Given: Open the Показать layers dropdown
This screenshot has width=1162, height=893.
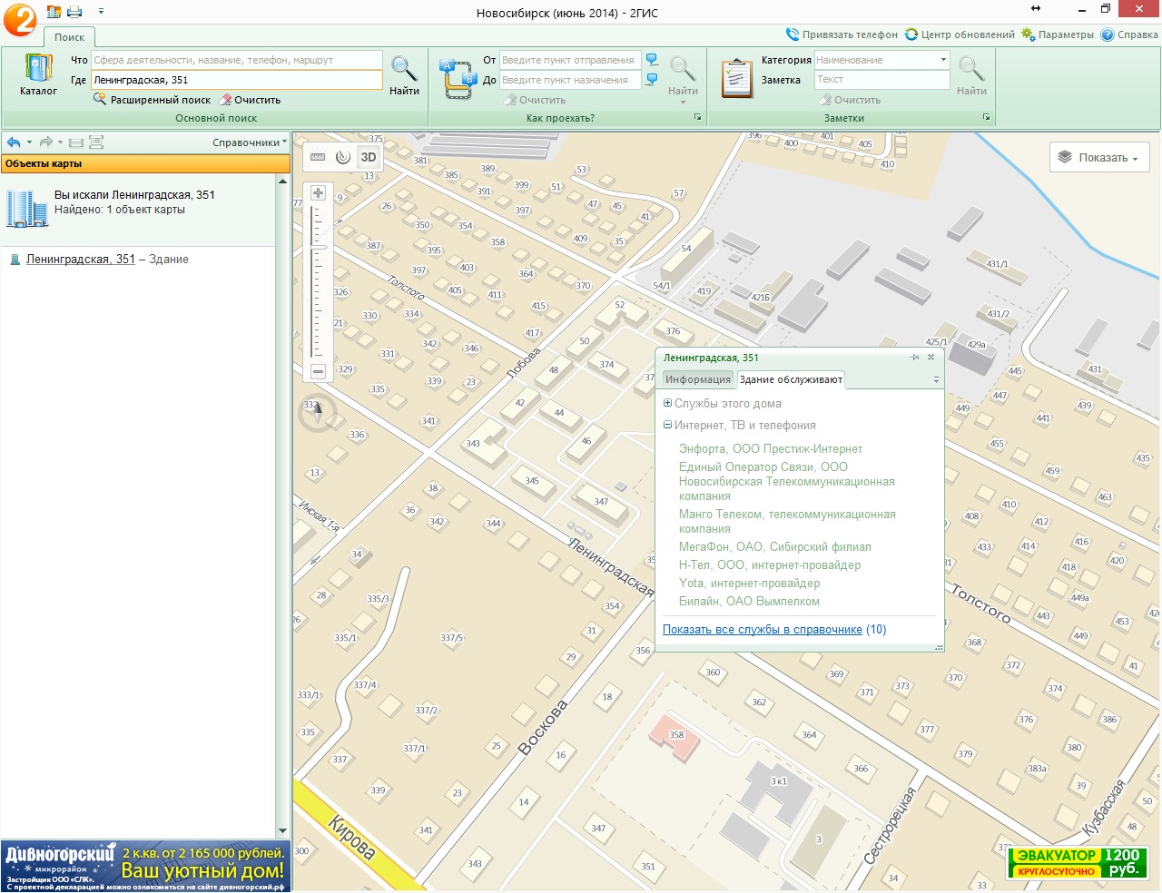Looking at the screenshot, I should click(1099, 158).
